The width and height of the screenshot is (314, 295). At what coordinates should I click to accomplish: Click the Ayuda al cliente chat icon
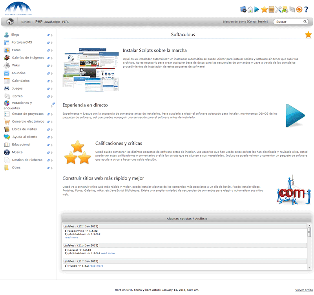(x=7, y=137)
